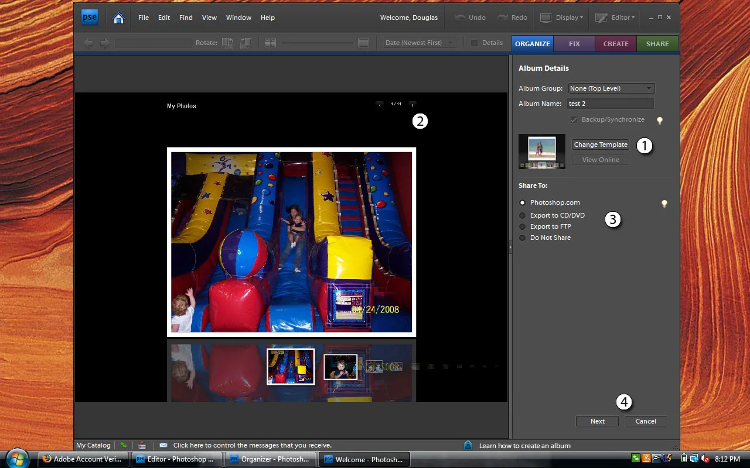750x468 pixels.
Task: Open the Window menu
Action: 239,18
